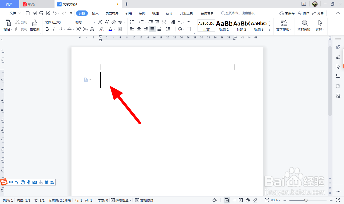Open Print Preview from quick toolbar

48,13
